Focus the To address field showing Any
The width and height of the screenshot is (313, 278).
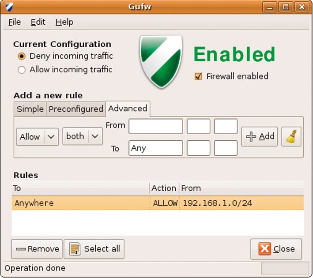click(156, 148)
